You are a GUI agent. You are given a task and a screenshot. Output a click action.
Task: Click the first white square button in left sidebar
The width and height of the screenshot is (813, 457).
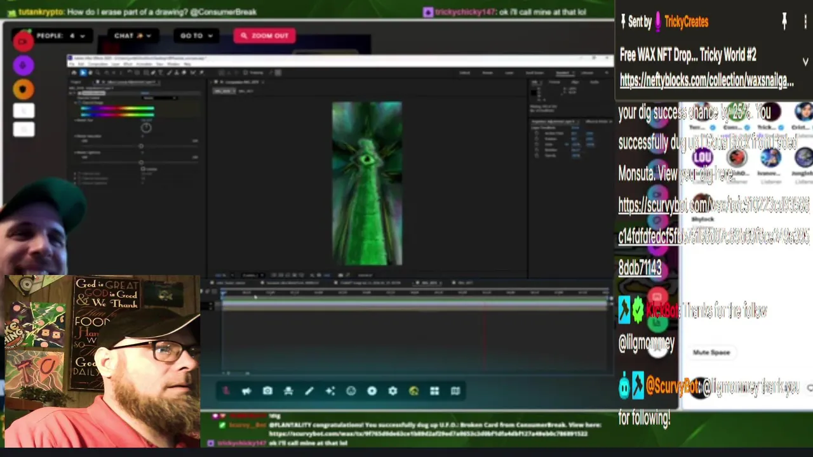click(x=24, y=111)
